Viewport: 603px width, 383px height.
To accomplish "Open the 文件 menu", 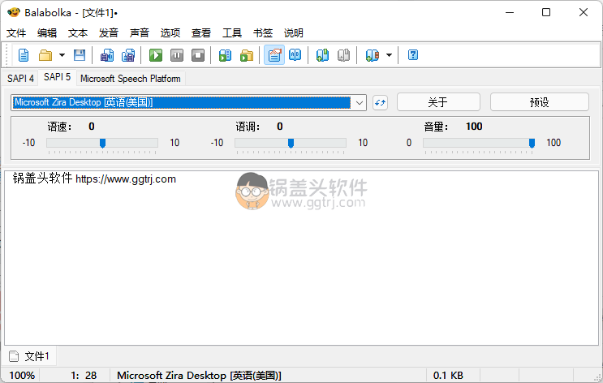I will click(x=16, y=33).
